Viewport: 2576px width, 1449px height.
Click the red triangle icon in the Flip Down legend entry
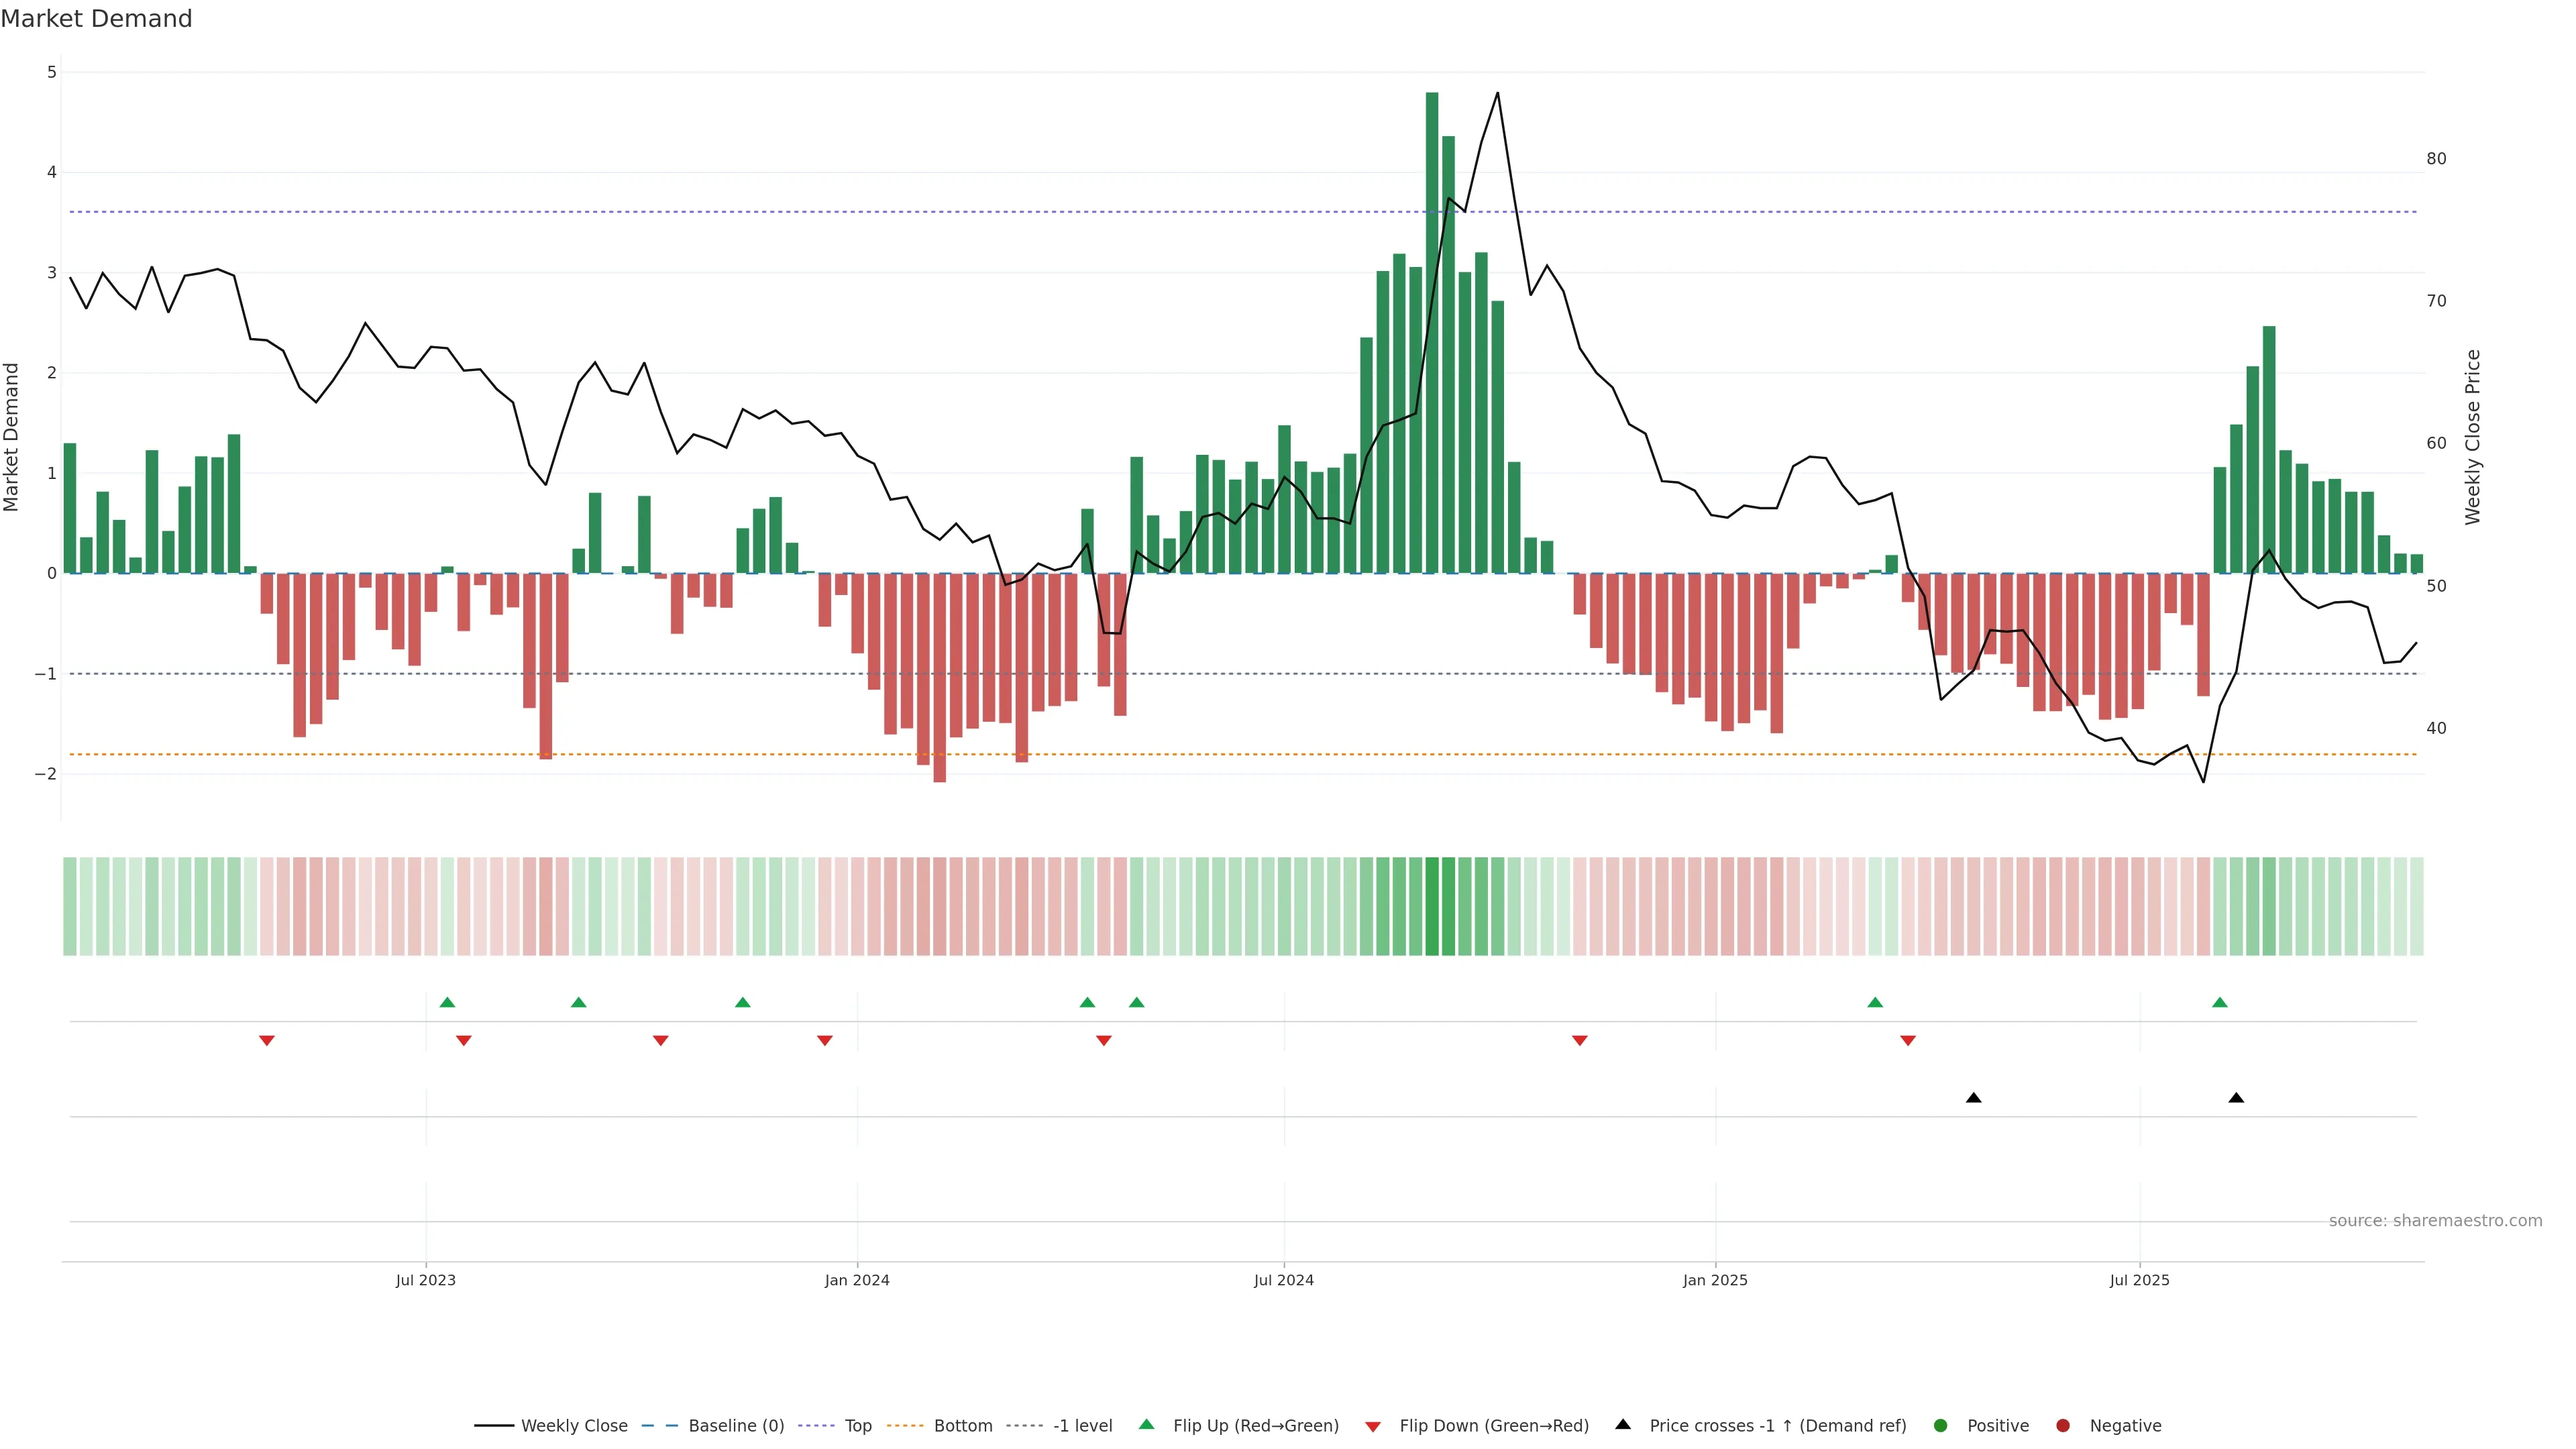tap(1373, 1426)
